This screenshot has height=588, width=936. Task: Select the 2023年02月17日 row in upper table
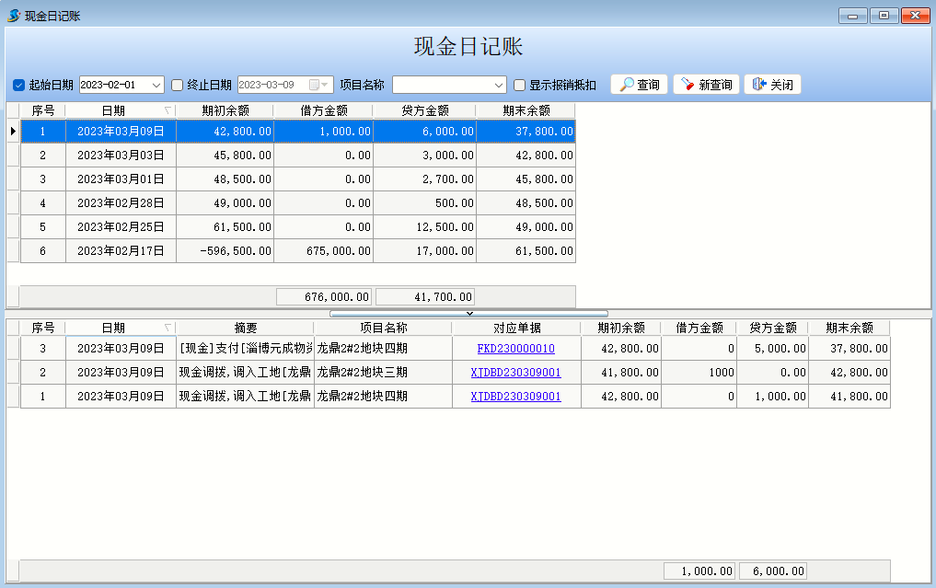coord(121,250)
